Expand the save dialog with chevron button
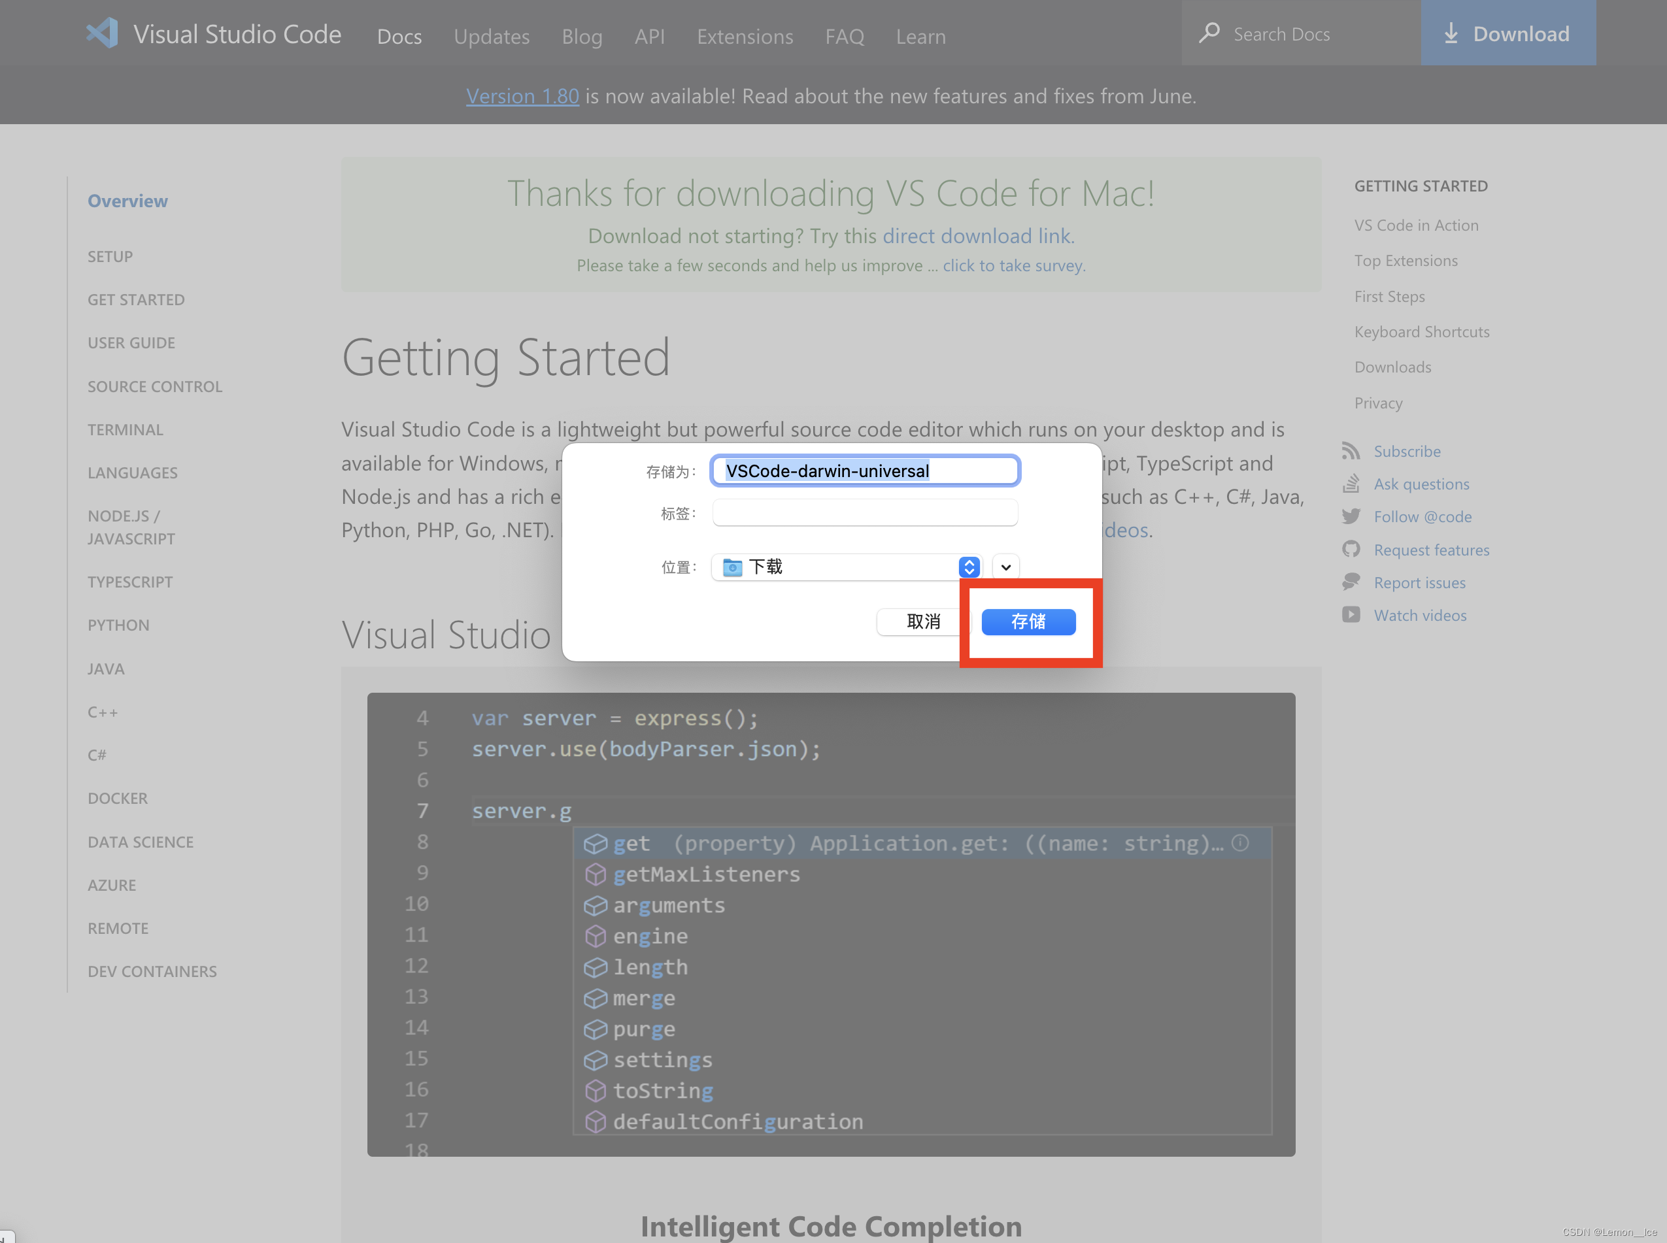 pos(1005,567)
